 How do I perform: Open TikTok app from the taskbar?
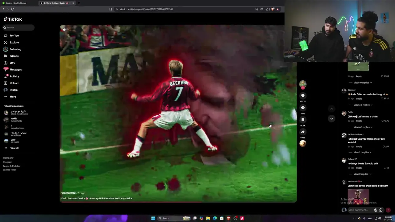pos(242,218)
